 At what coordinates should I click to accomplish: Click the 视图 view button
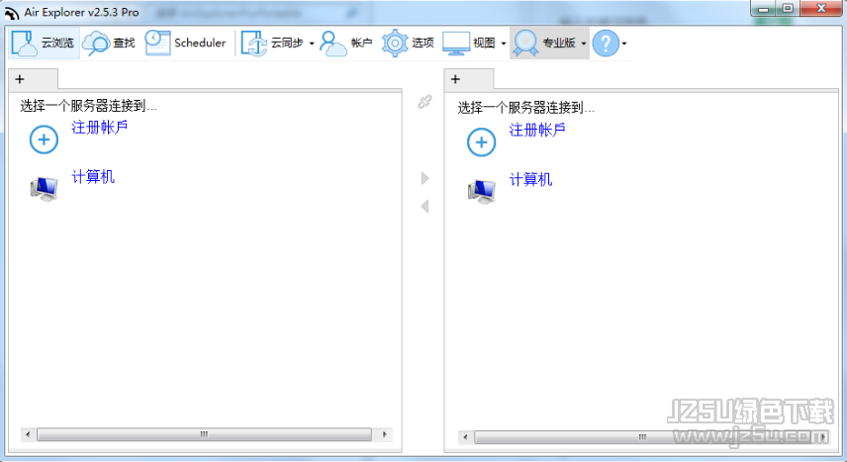469,43
